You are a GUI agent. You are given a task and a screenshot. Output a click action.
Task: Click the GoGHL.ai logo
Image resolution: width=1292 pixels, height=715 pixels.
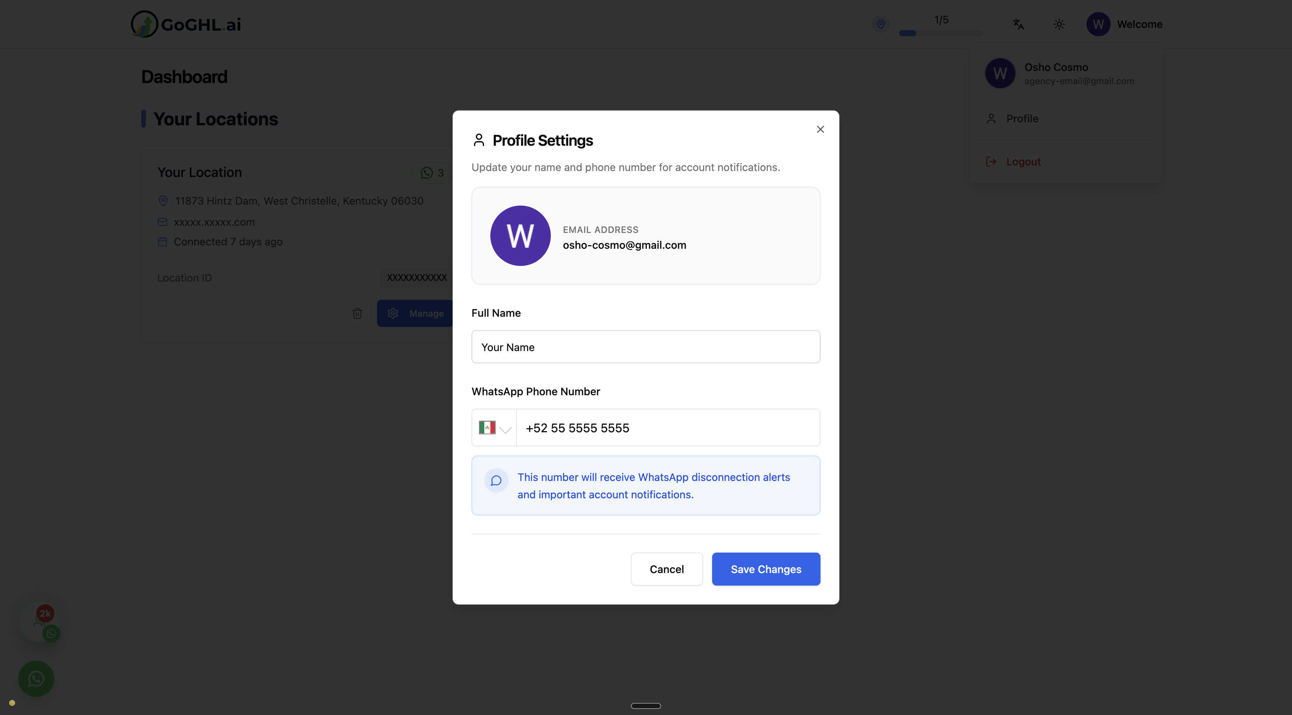[186, 24]
